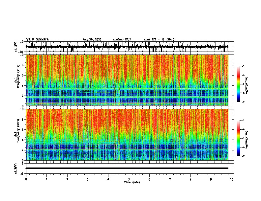Click the "2" kHz tick on ch.1 spectrogram

[x=23, y=96]
